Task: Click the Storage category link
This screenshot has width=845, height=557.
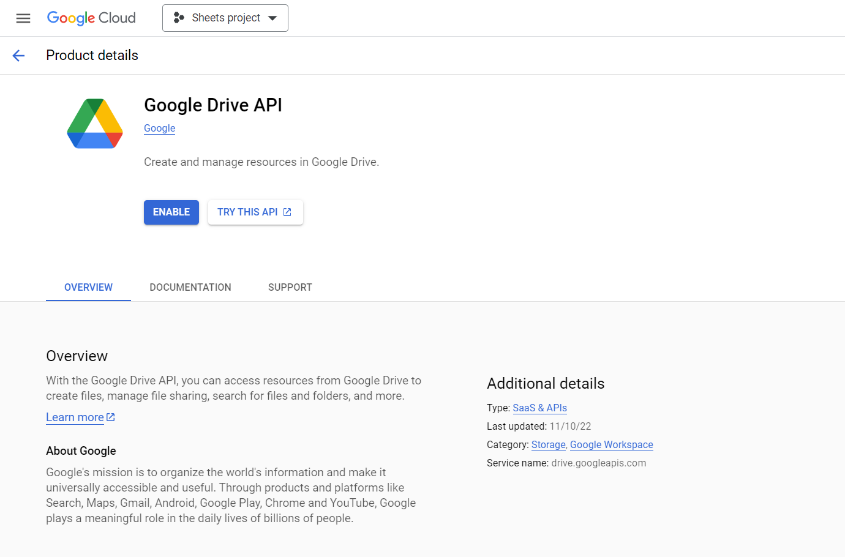Action: click(547, 444)
